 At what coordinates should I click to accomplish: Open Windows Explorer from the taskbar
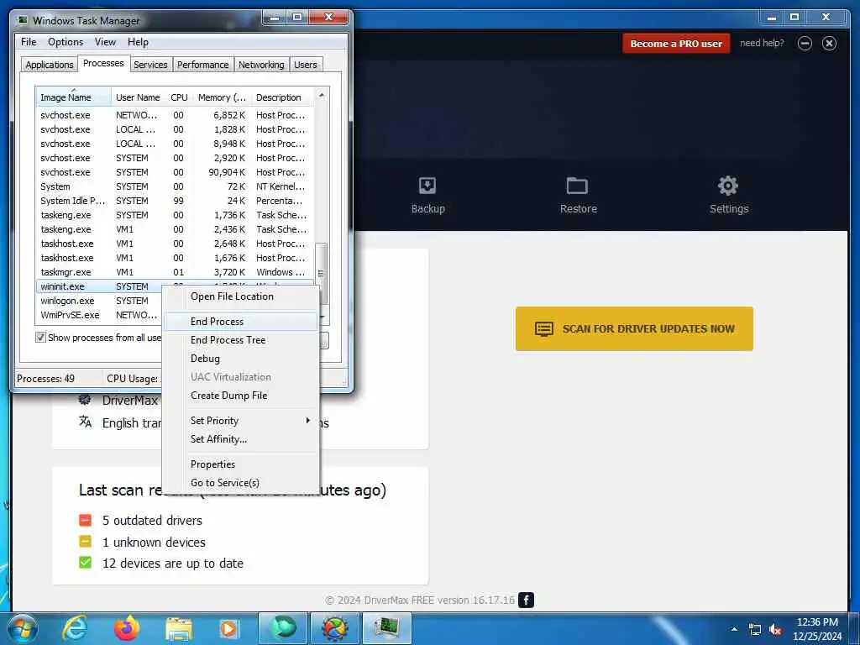(x=179, y=628)
